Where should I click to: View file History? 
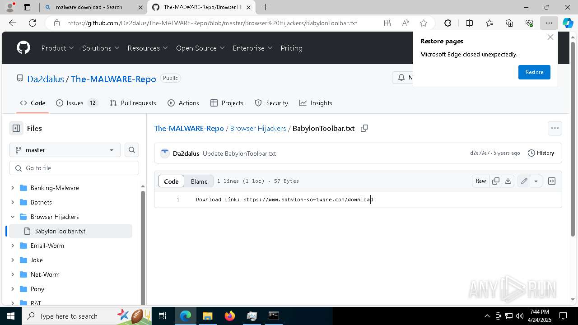[x=541, y=153]
